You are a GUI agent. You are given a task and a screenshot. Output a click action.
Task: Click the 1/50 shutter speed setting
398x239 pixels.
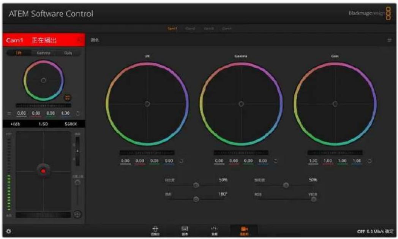(43, 124)
